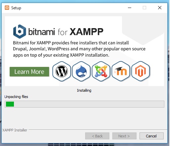Viewport: 170px width, 146px height.
Task: Minimize the Setup window
Action: click(x=130, y=8)
